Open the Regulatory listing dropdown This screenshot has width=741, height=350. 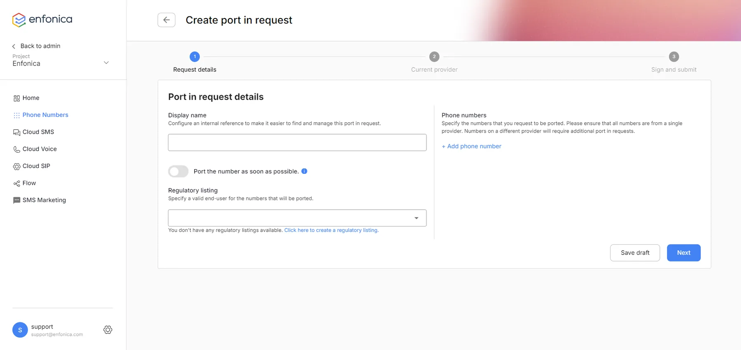point(297,218)
